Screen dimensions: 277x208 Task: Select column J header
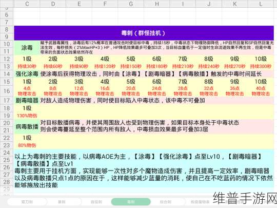point(209,4)
